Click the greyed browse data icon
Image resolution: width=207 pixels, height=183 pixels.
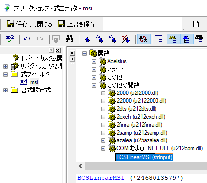(56, 39)
